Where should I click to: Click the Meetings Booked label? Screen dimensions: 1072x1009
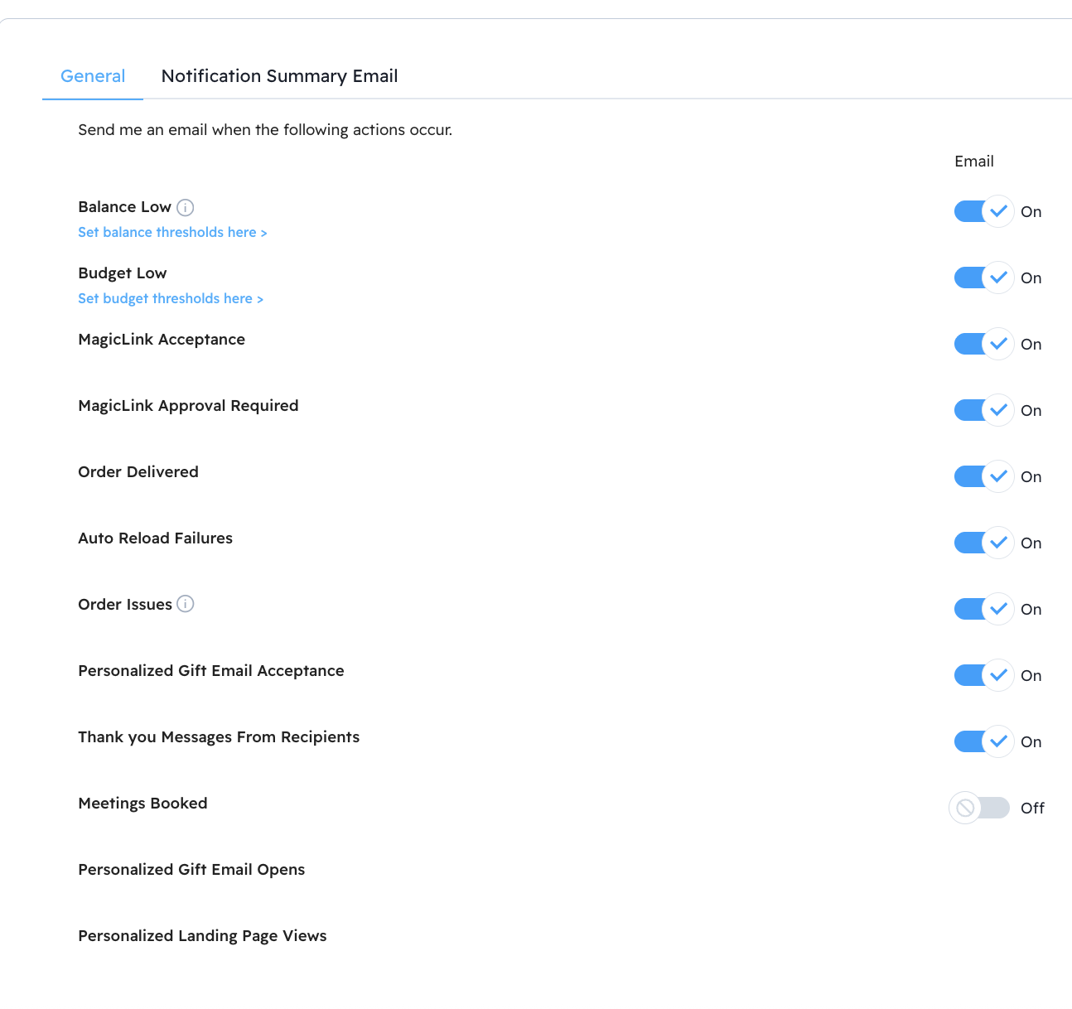pos(142,804)
